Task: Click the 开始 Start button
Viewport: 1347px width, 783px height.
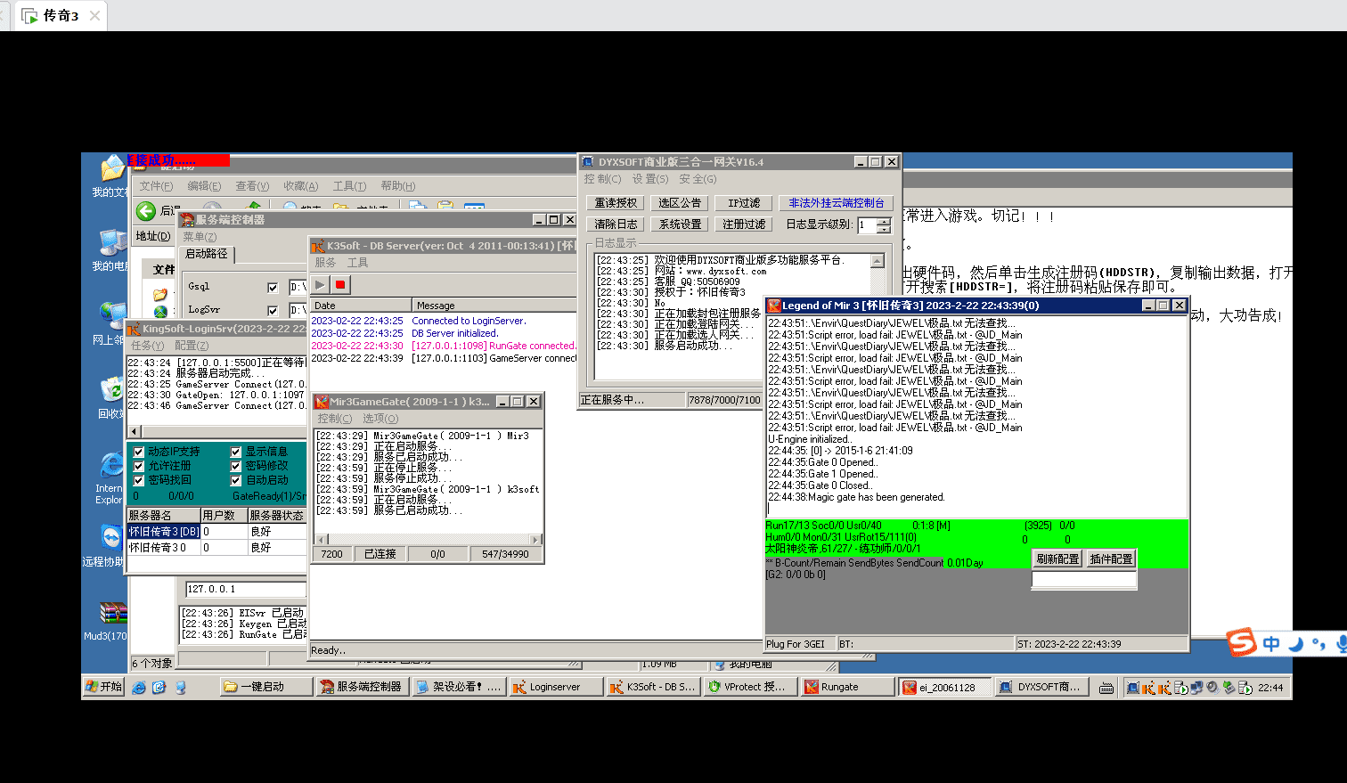Action: click(103, 687)
